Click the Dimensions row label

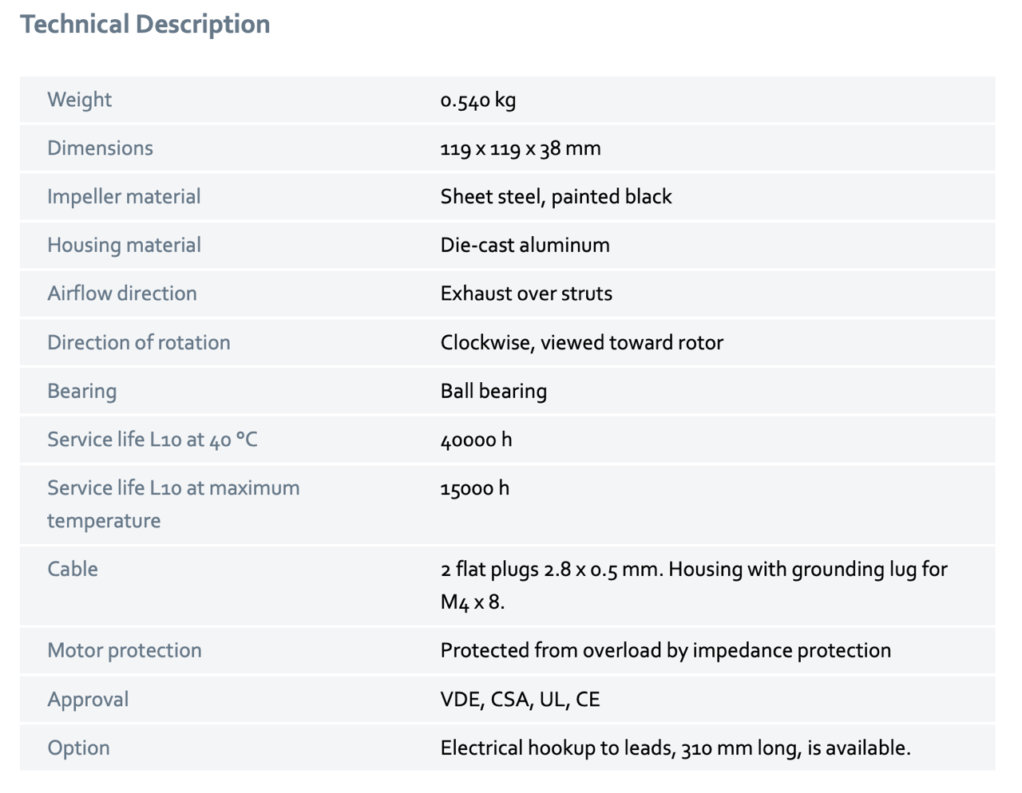coord(100,148)
